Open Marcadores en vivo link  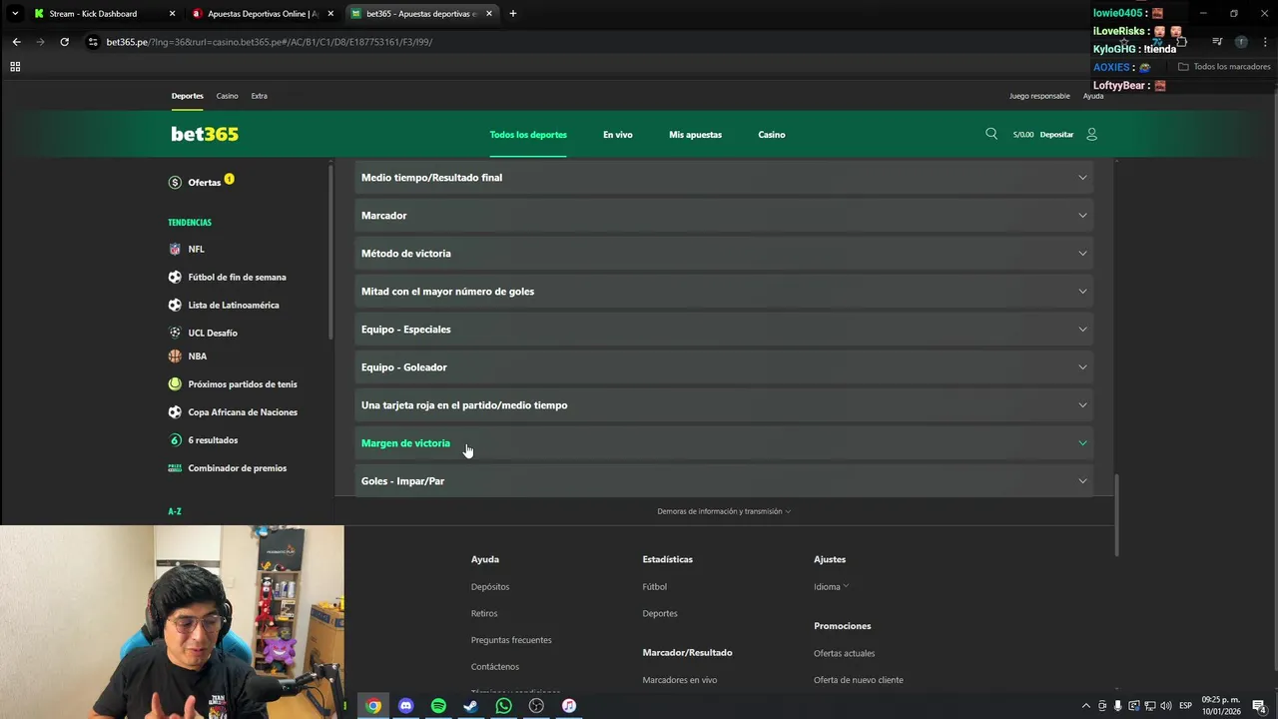tap(680, 680)
